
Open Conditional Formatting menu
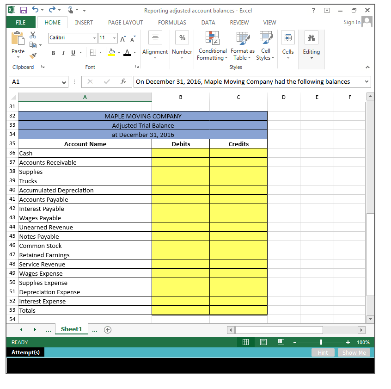pyautogui.click(x=212, y=46)
